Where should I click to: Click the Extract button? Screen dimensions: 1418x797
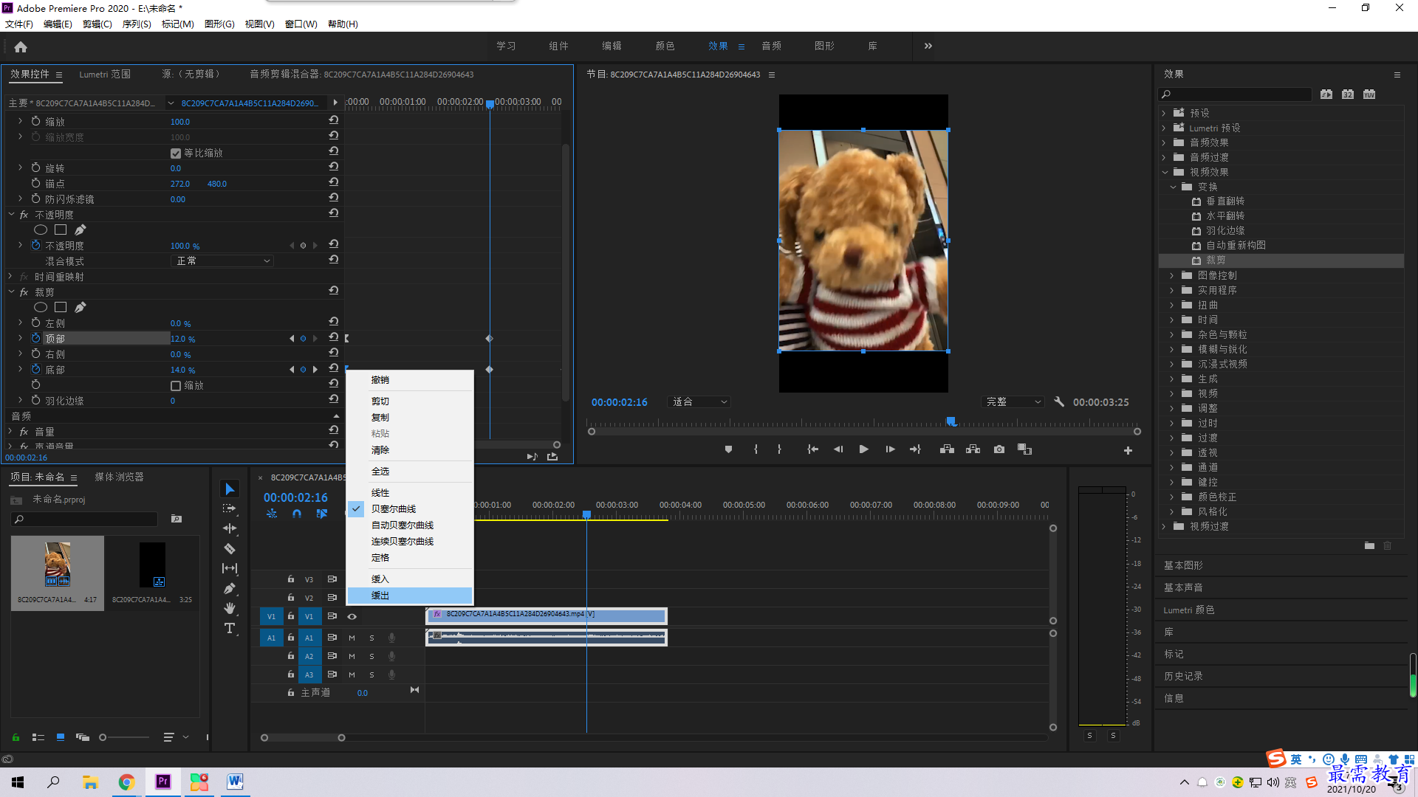tap(973, 449)
